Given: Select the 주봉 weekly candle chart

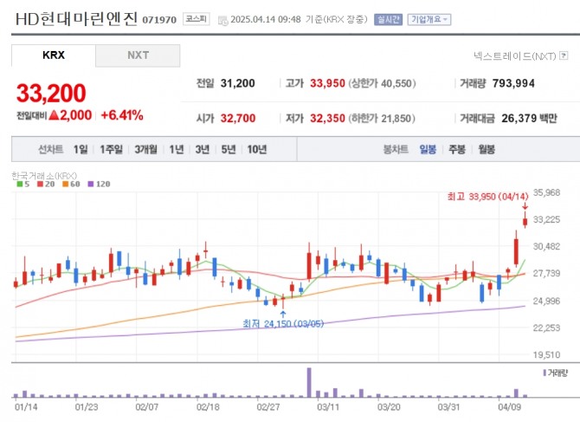Looking at the screenshot, I should (x=457, y=150).
